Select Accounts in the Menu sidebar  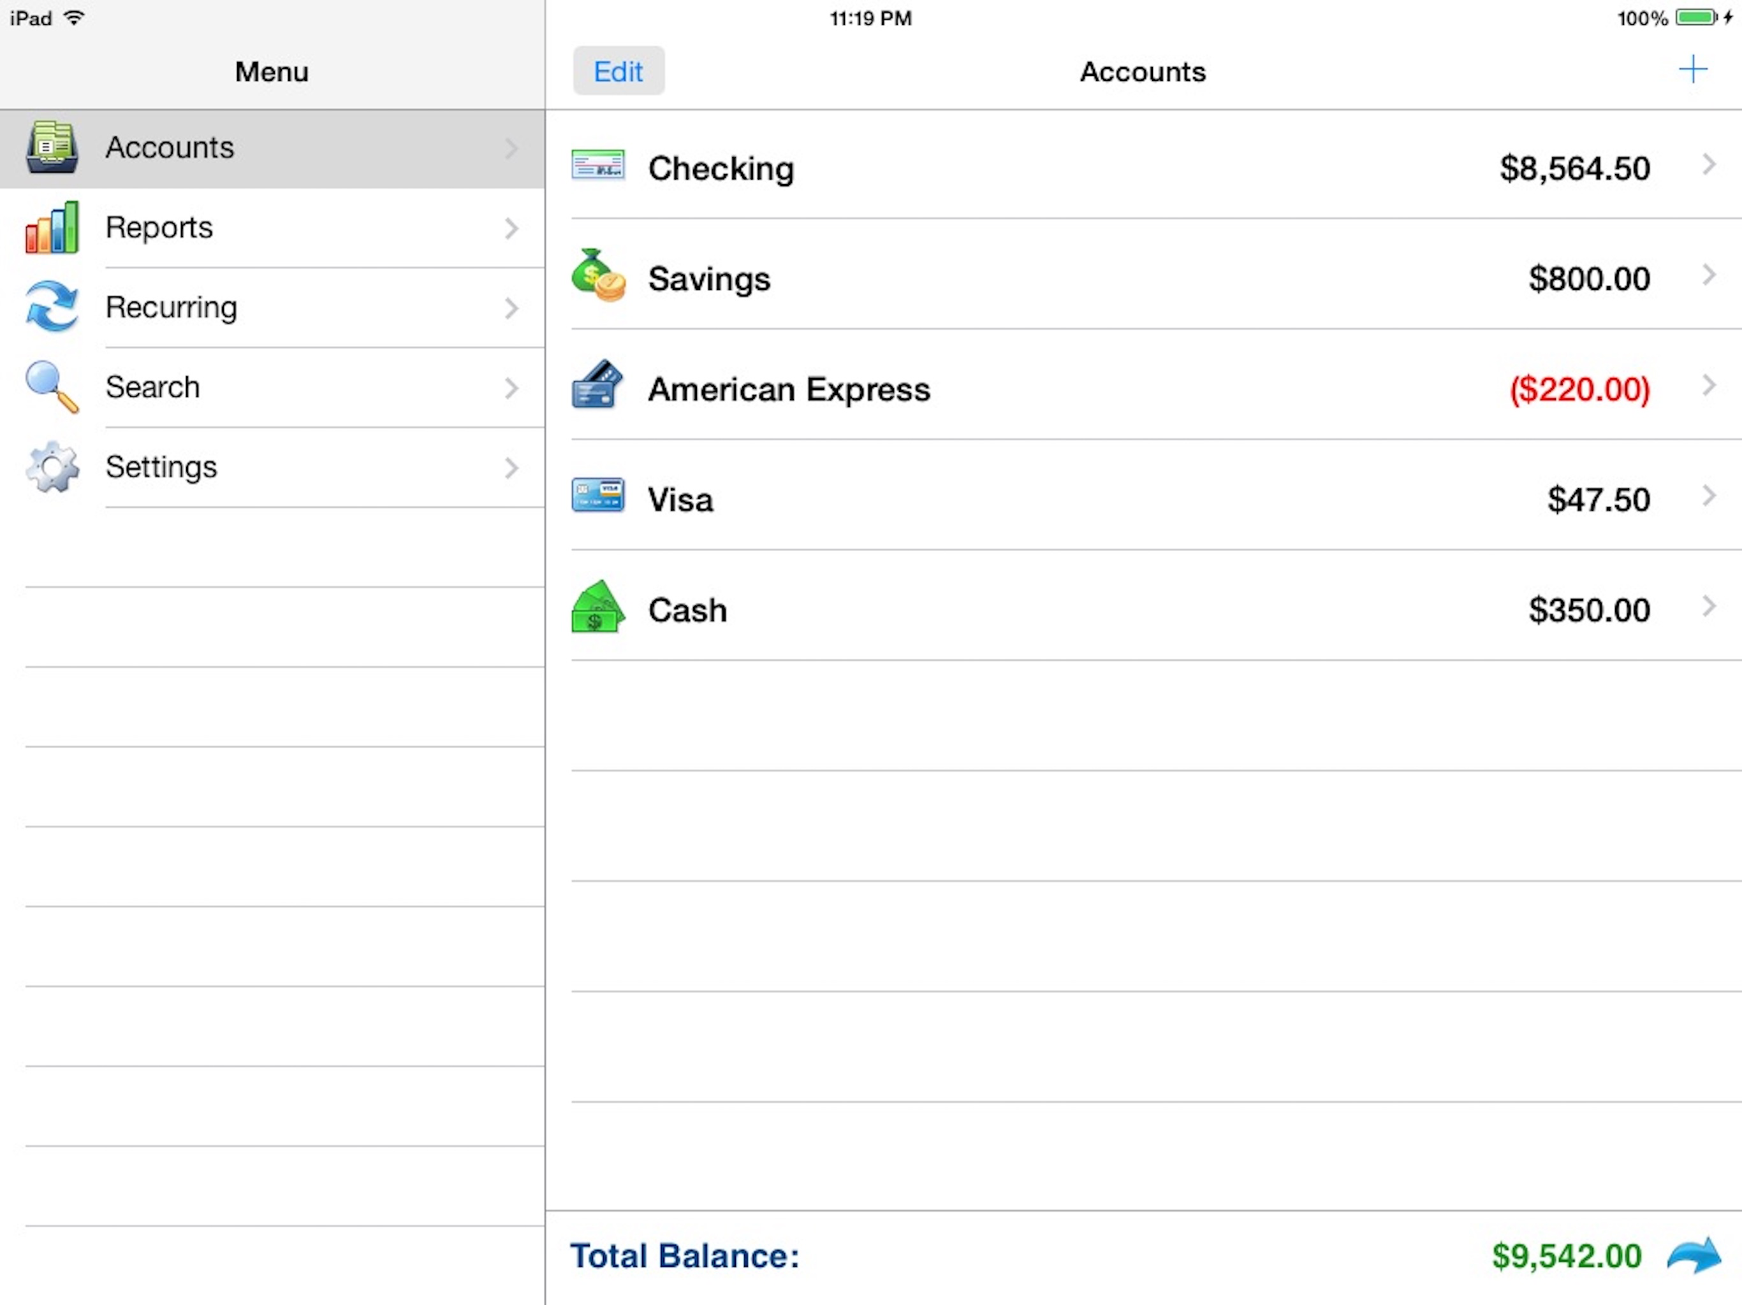(x=170, y=148)
